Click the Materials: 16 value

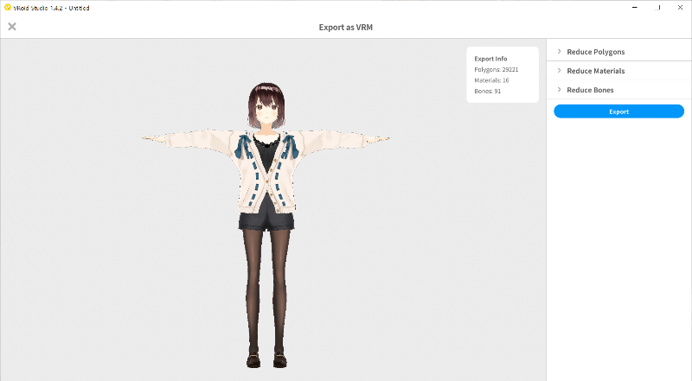491,80
